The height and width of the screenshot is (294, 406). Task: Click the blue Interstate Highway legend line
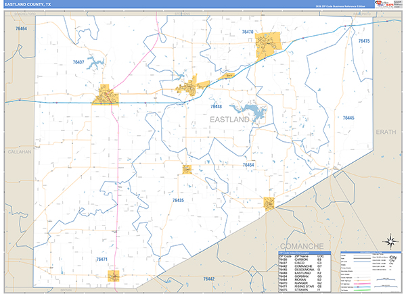pyautogui.click(x=362, y=287)
